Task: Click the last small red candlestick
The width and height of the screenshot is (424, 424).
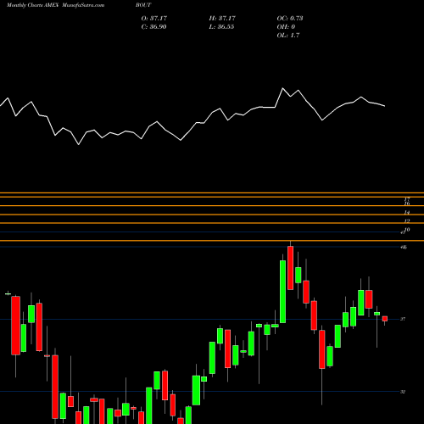Action: [385, 319]
